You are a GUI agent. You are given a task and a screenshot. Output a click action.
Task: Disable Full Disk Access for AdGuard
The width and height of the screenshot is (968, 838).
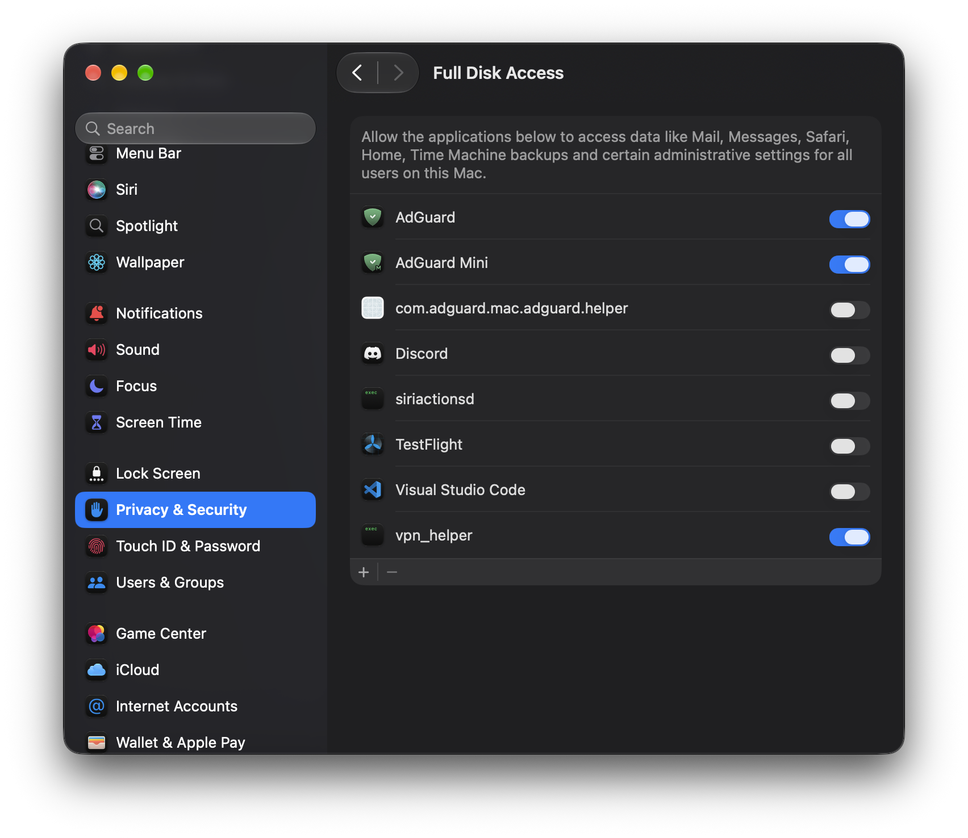point(849,219)
